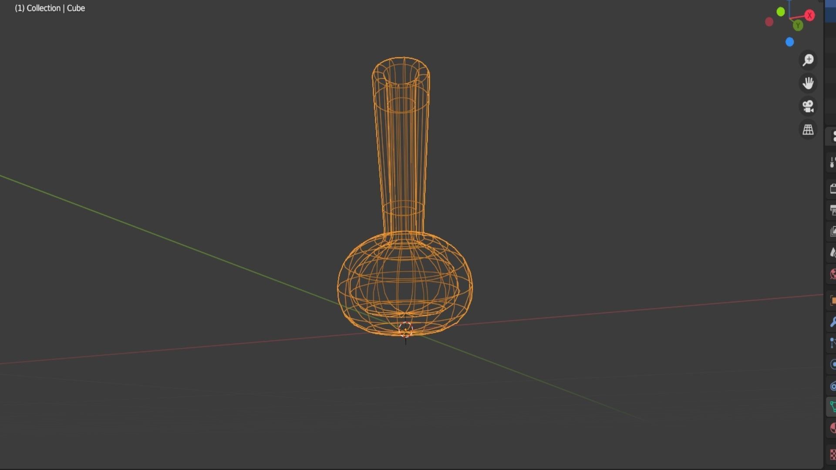Click the dark green Y axis gizmo handle

pos(798,26)
